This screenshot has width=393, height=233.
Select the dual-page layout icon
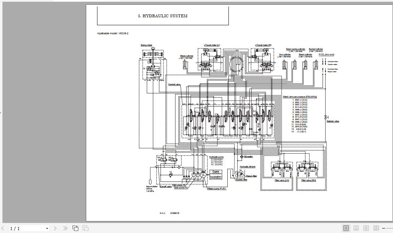(366, 228)
